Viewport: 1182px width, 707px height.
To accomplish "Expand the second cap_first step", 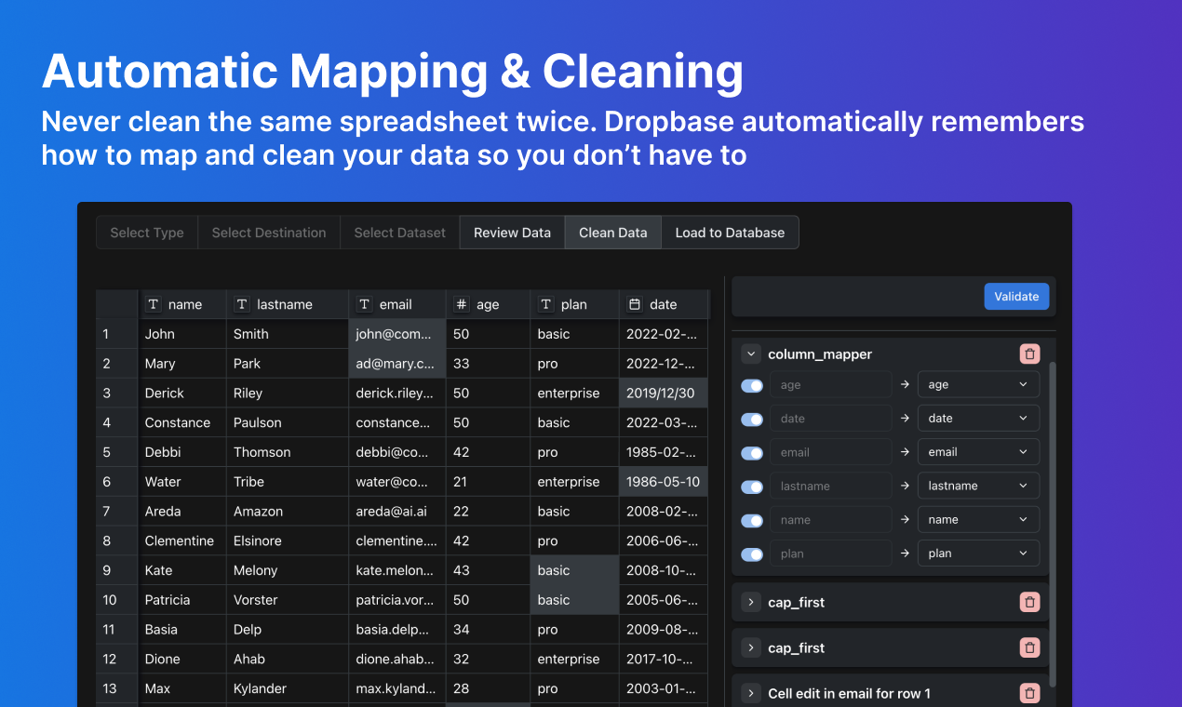I will 751,647.
